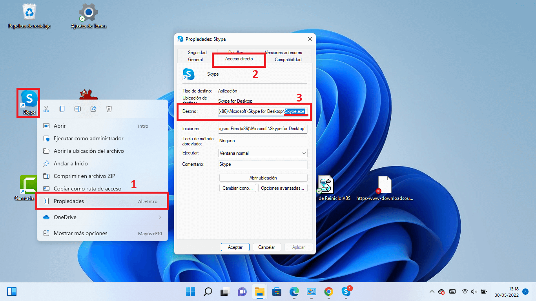
Task: Open Task View on taskbar
Action: tap(224, 292)
